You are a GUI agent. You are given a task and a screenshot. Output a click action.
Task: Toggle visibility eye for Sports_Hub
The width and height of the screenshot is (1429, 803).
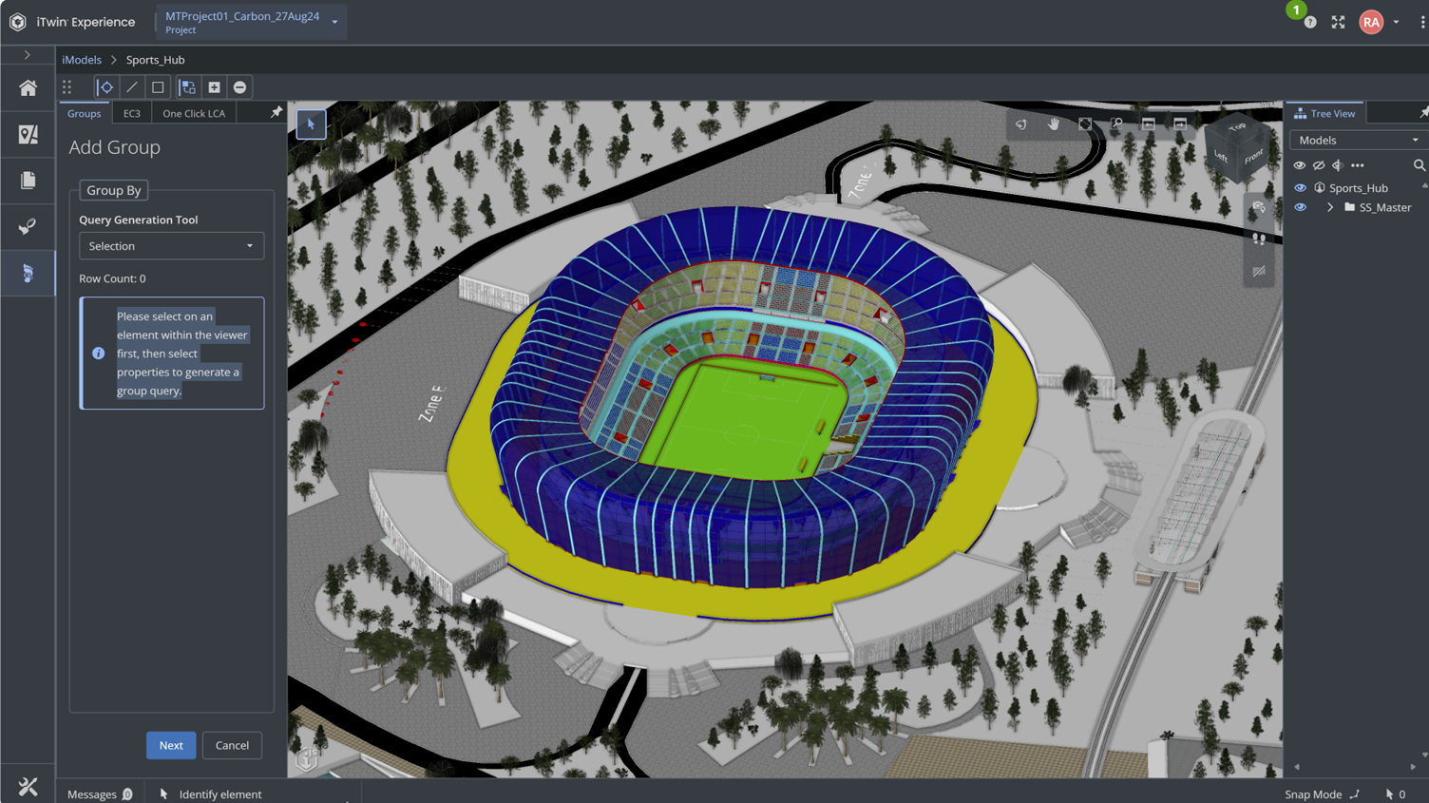(x=1300, y=188)
